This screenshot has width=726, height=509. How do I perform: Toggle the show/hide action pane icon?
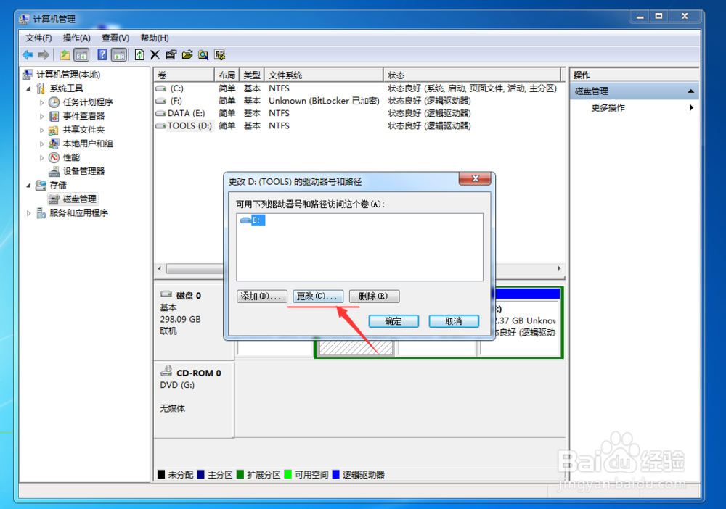coord(119,55)
